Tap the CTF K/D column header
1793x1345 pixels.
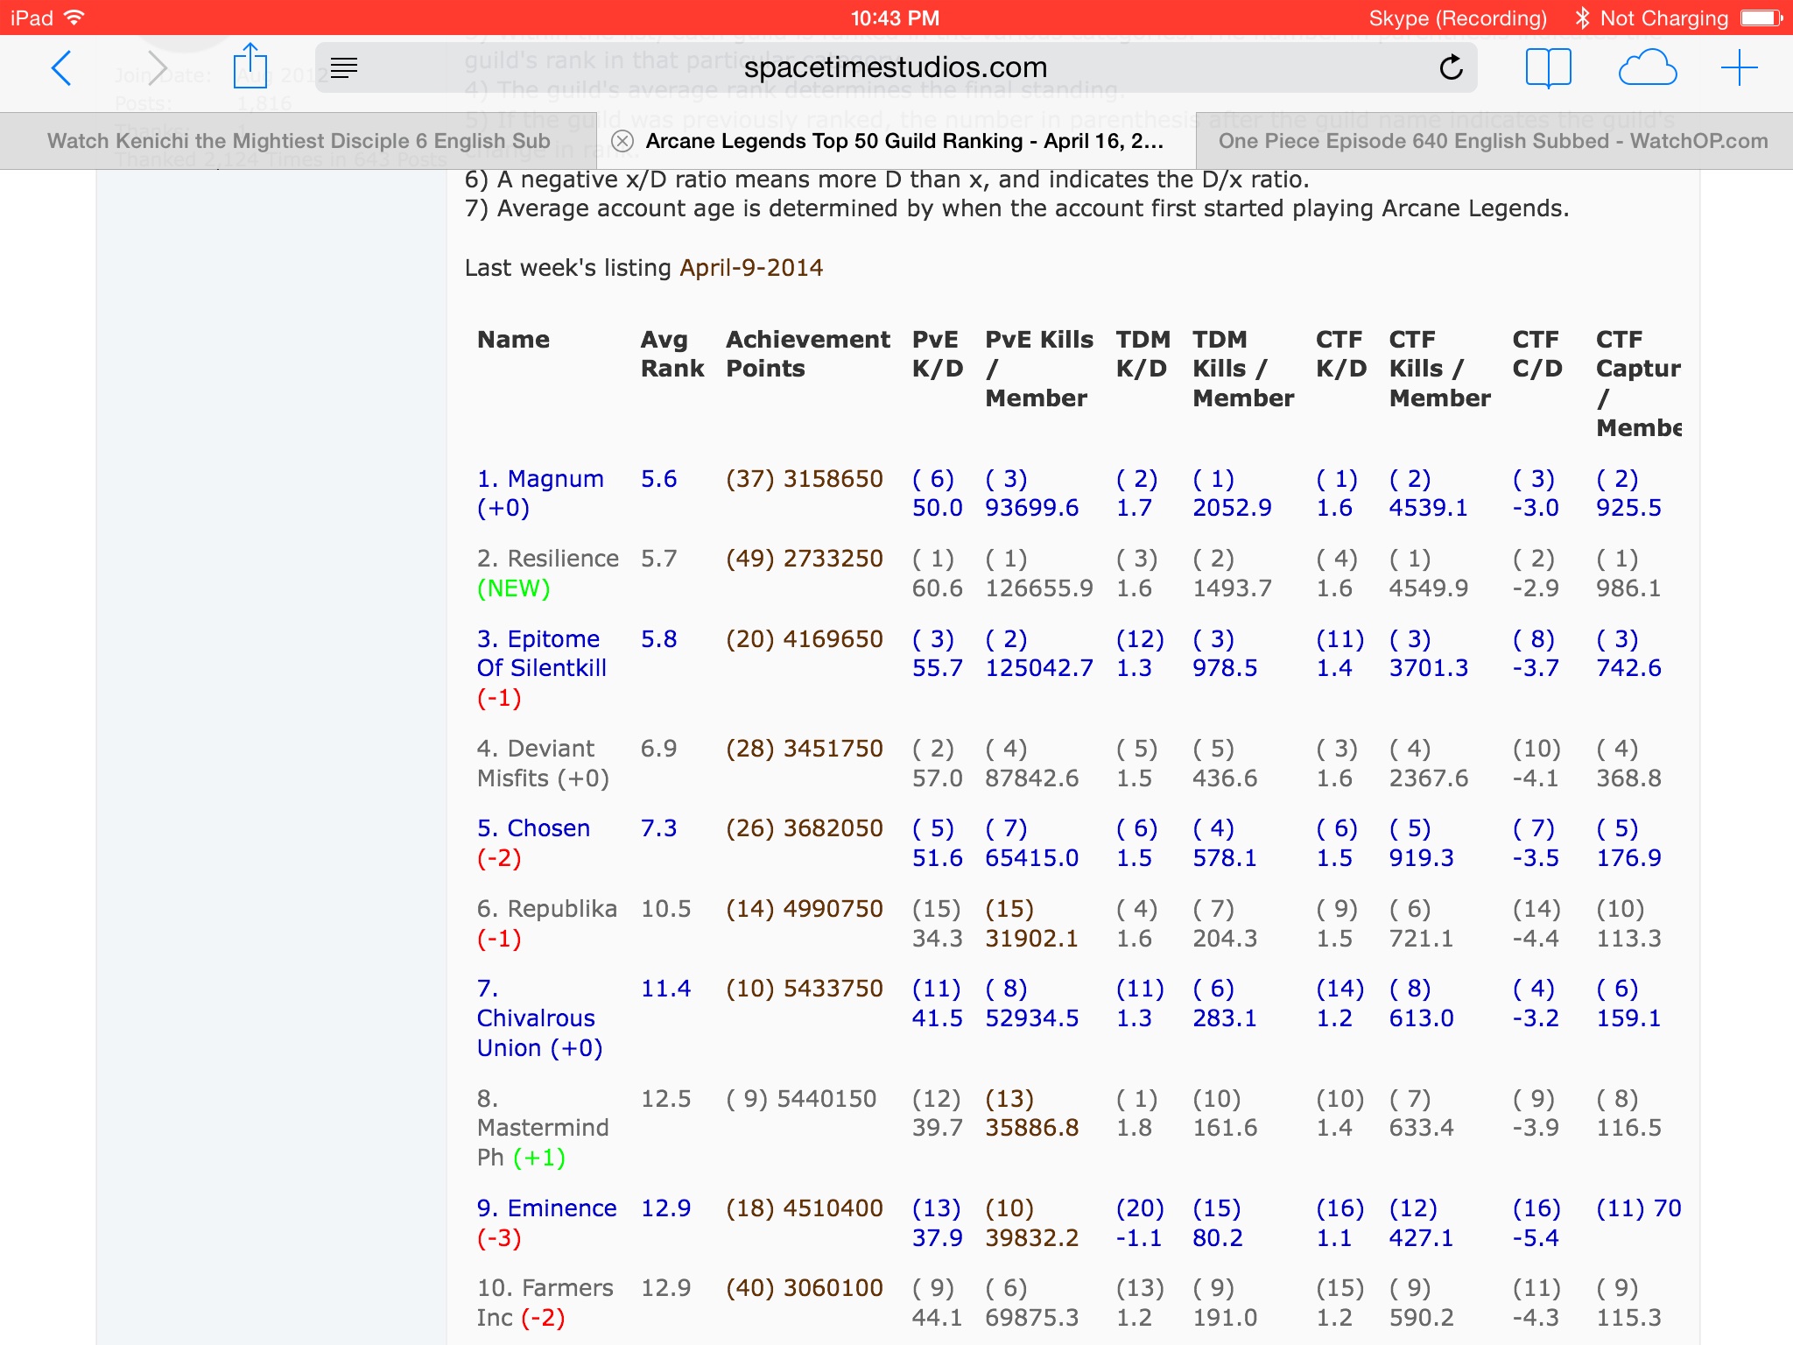(x=1341, y=354)
